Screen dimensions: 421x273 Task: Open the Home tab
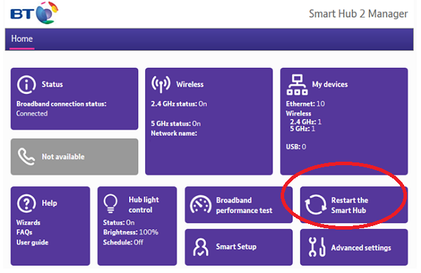[22, 38]
